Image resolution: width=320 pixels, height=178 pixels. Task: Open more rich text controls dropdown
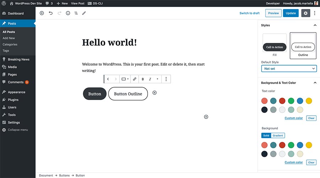pyautogui.click(x=158, y=79)
